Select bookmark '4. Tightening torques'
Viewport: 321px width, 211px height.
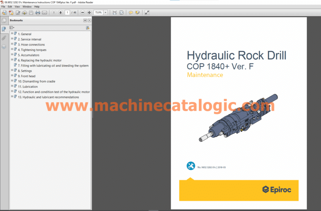tap(32, 50)
